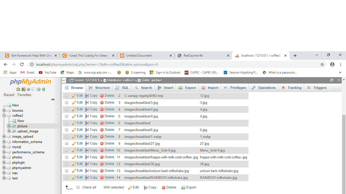Tick checkbox for row 2
This screenshot has width=346, height=194.
[67, 96]
